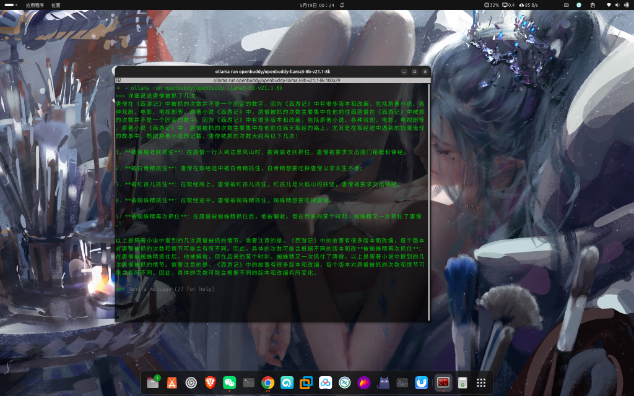Open Google Chrome in the dock
This screenshot has width=634, height=396.
[x=268, y=383]
